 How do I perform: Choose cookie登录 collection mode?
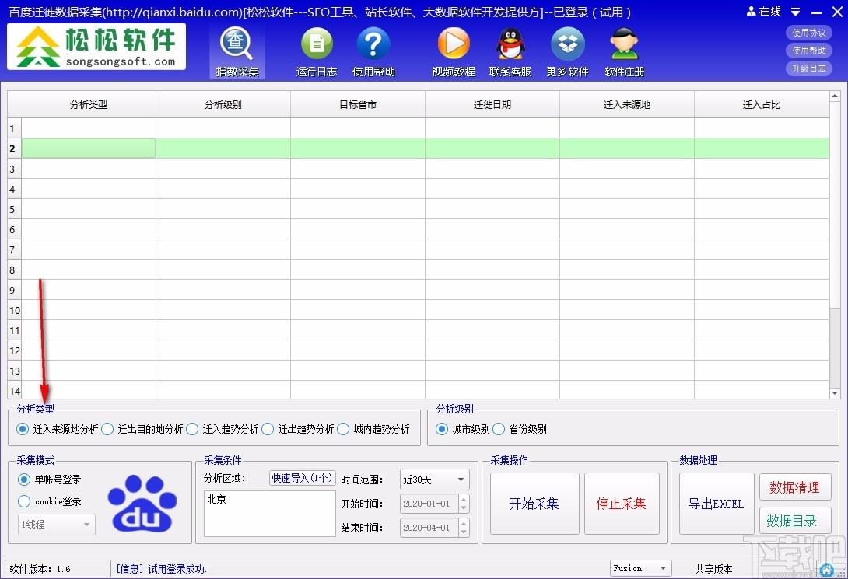(x=50, y=501)
